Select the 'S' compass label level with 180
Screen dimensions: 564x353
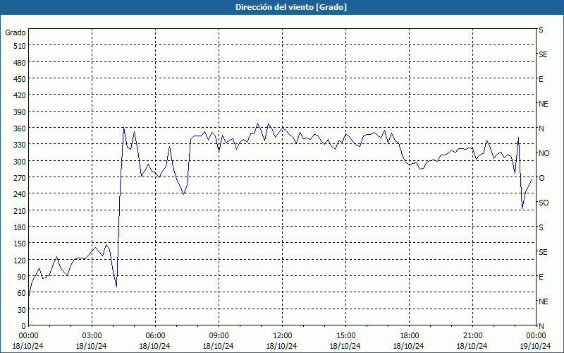pos(541,227)
